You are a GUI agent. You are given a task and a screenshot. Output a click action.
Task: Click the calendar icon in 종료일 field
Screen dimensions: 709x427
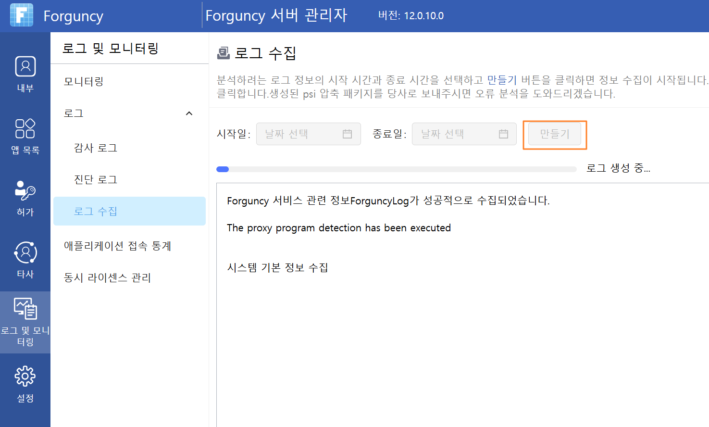(x=503, y=134)
